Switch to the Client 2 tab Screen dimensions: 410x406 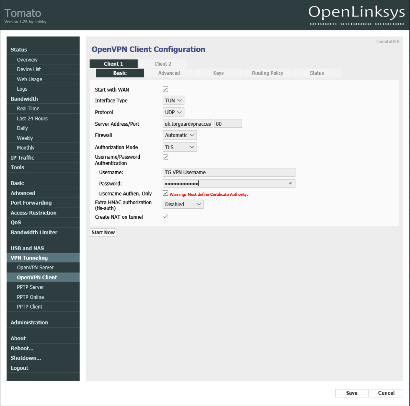coord(163,64)
